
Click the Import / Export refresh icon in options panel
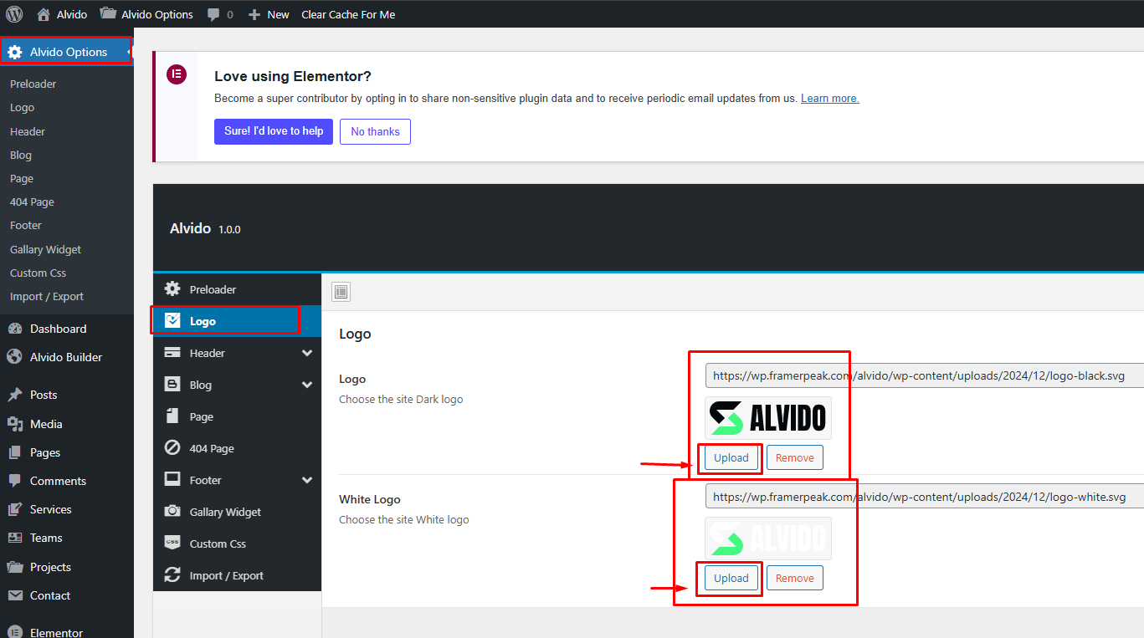172,575
